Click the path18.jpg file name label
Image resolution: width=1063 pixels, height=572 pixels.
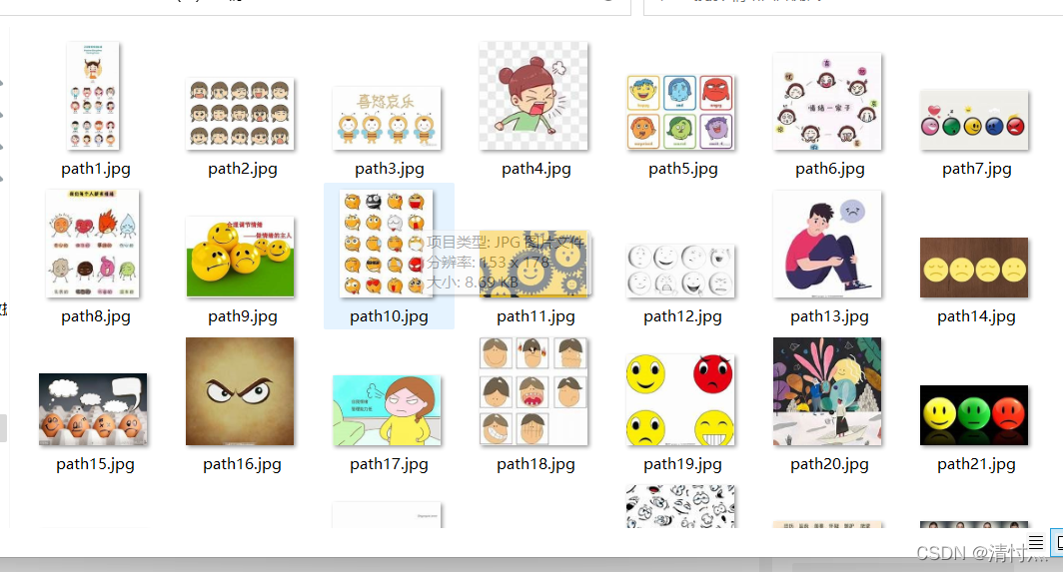point(535,464)
